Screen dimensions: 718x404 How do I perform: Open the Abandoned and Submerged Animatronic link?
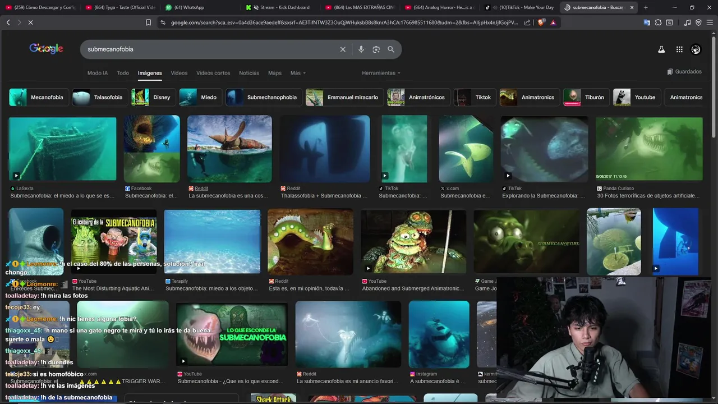[413, 288]
